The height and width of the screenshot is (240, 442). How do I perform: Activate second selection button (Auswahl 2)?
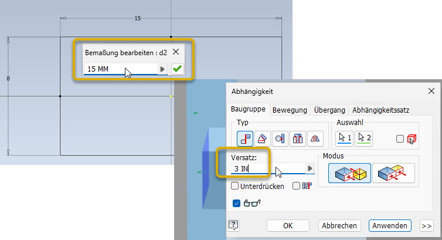click(364, 138)
